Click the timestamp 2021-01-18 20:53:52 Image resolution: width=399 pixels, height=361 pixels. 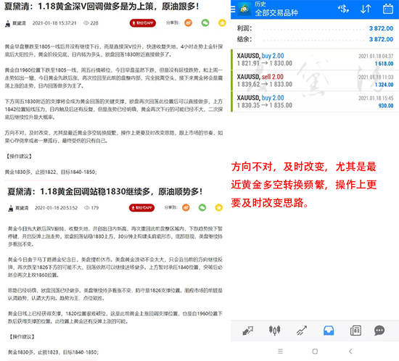[57, 208]
